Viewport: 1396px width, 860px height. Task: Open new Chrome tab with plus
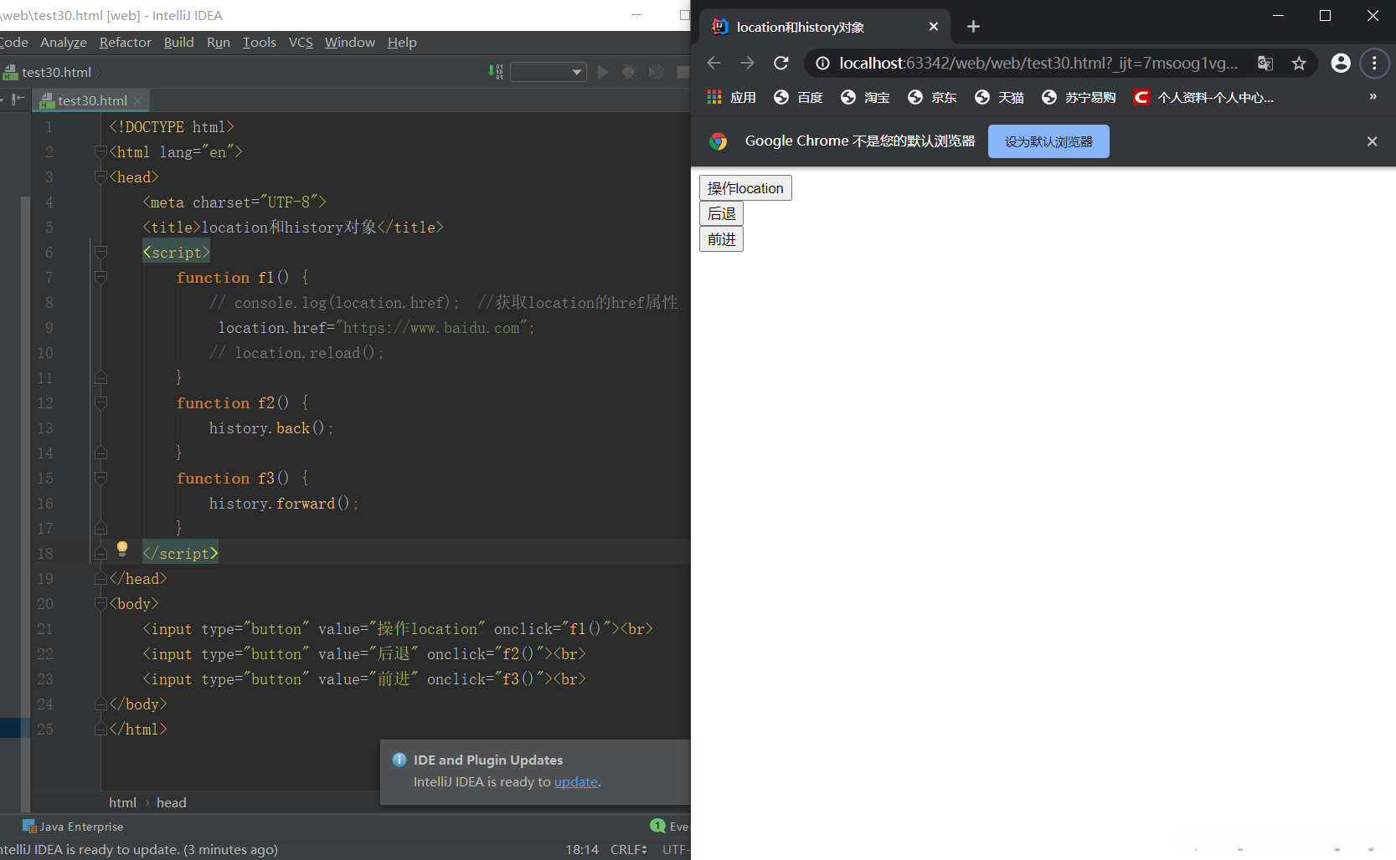click(x=972, y=27)
